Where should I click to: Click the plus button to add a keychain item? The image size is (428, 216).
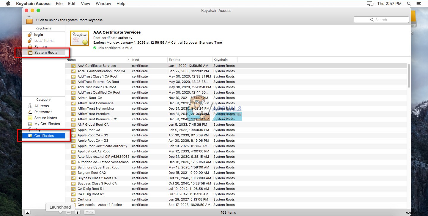[69, 212]
